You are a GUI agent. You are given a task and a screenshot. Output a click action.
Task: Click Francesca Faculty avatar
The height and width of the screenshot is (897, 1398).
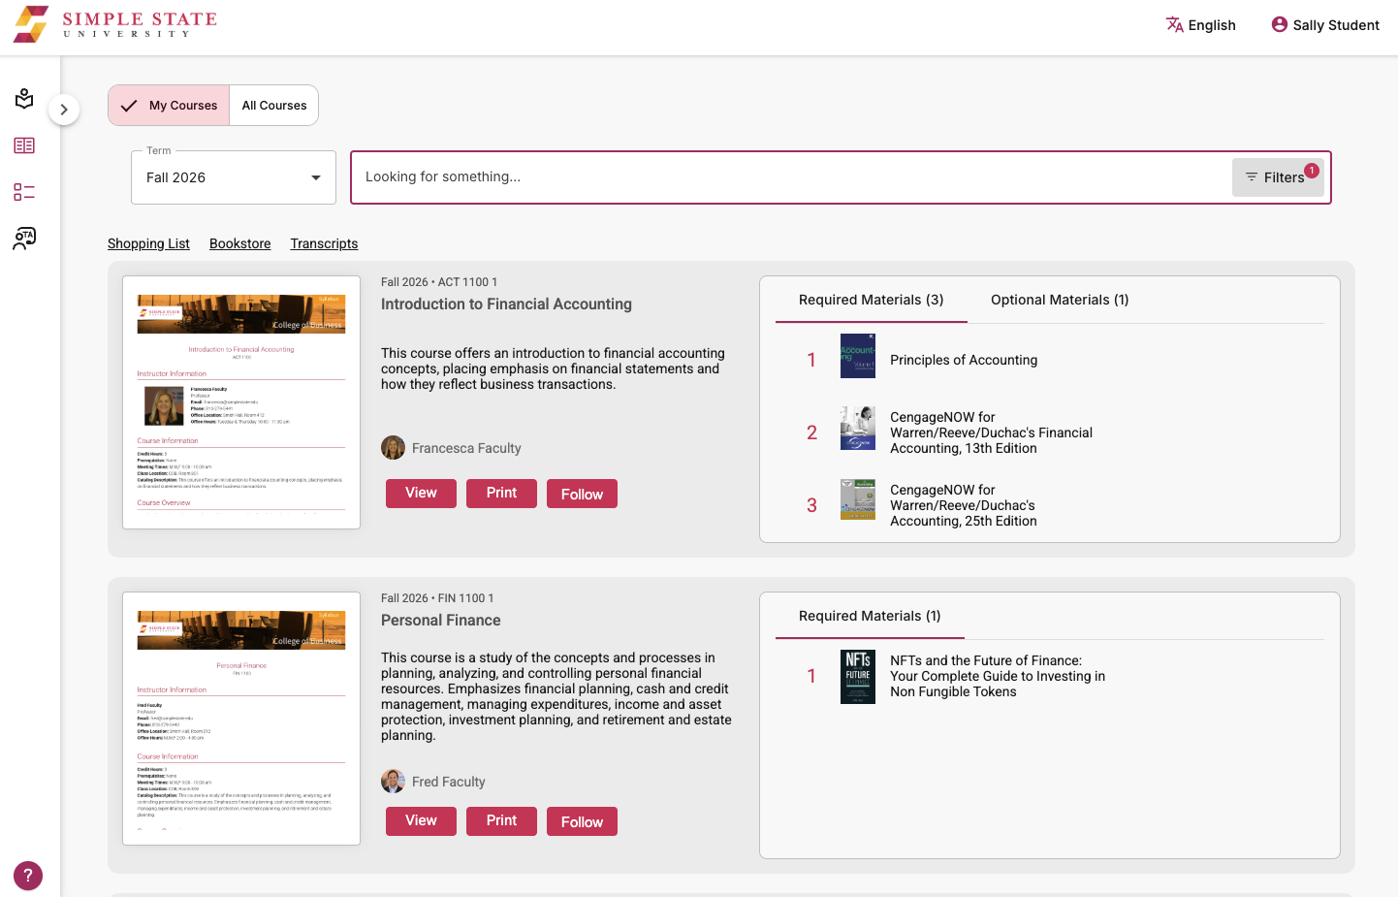point(394,447)
